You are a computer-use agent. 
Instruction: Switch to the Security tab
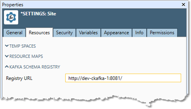click(x=64, y=33)
